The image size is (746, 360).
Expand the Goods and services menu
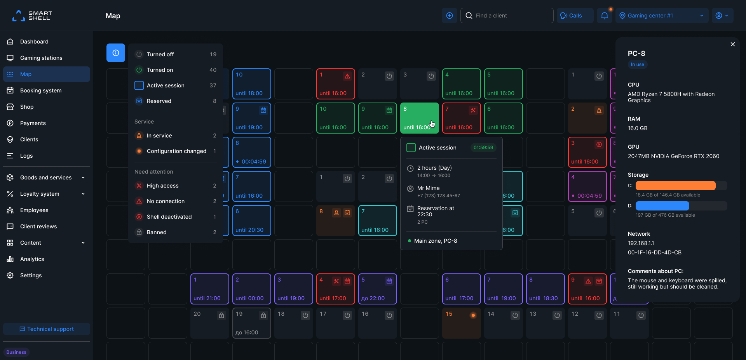point(46,177)
